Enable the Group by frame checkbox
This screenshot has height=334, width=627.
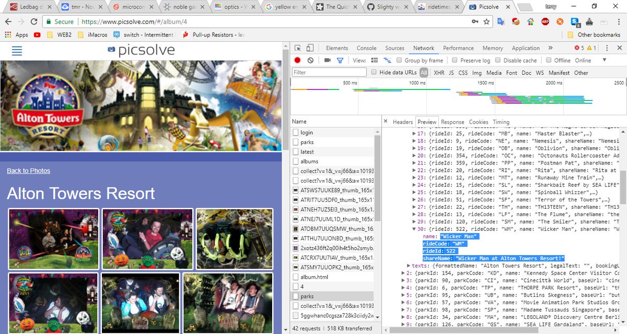click(400, 61)
